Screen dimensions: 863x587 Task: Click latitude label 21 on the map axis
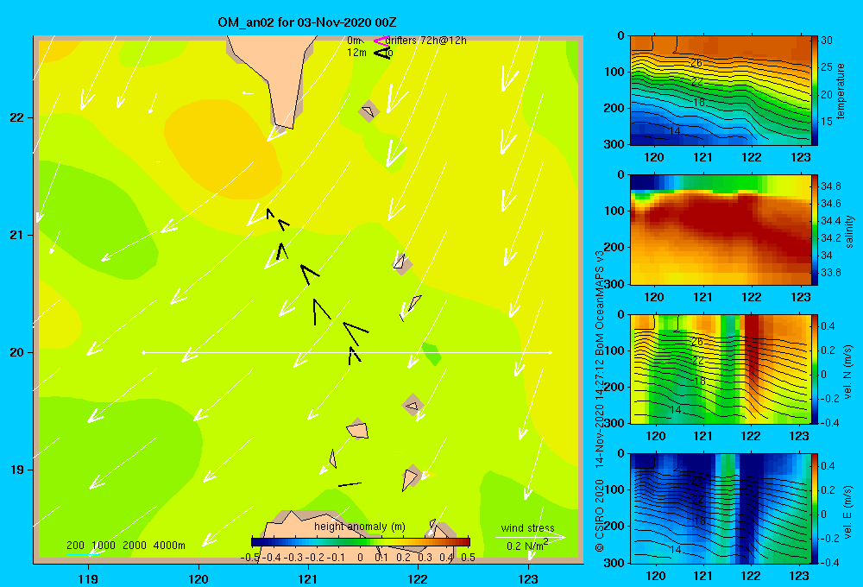click(17, 235)
